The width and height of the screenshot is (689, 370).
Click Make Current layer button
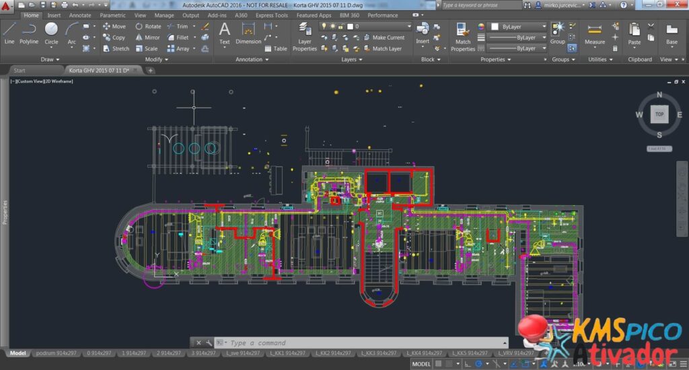click(x=384, y=38)
